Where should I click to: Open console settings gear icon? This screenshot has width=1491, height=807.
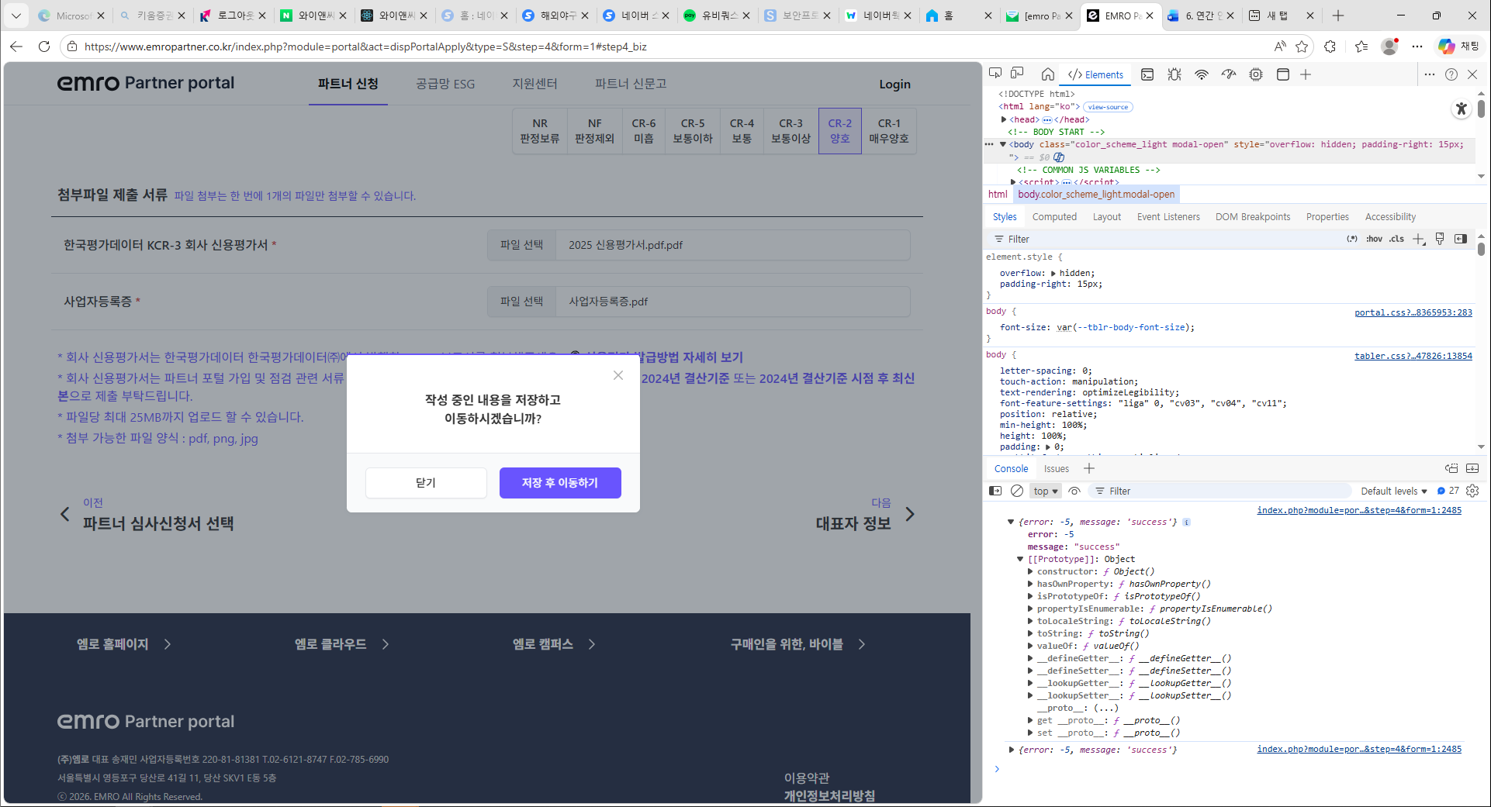coord(1472,491)
